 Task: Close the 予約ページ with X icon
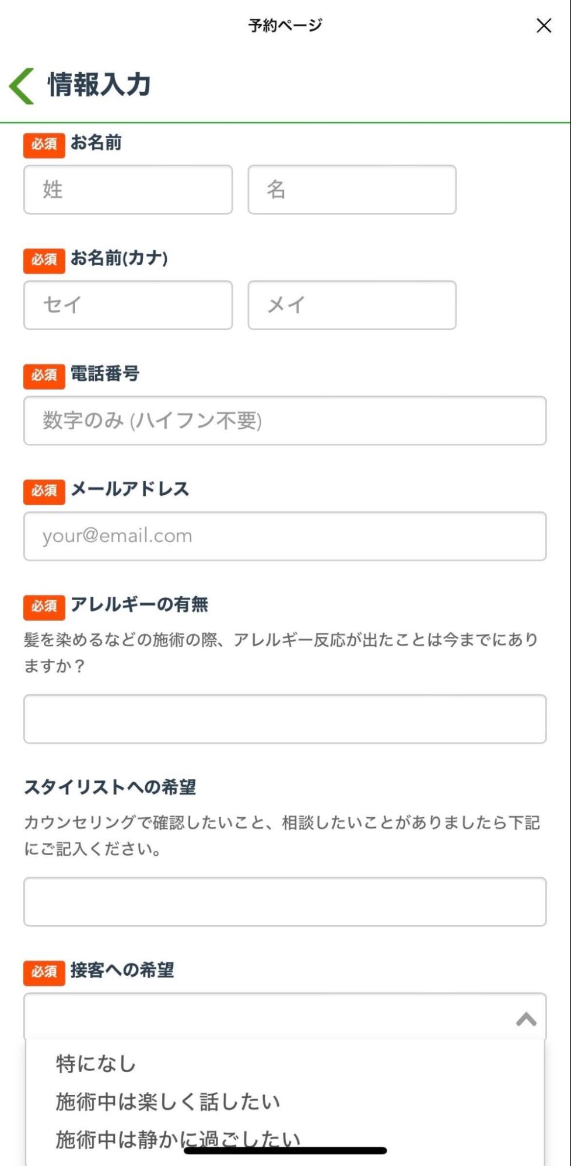click(544, 26)
